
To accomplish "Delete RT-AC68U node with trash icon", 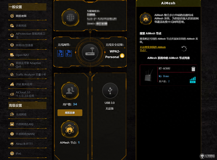I will pyautogui.click(x=193, y=69).
